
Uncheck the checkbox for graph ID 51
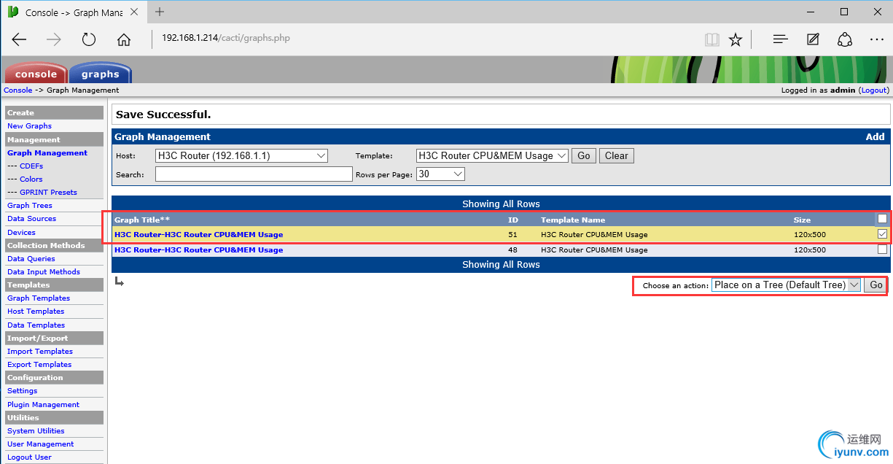[883, 234]
